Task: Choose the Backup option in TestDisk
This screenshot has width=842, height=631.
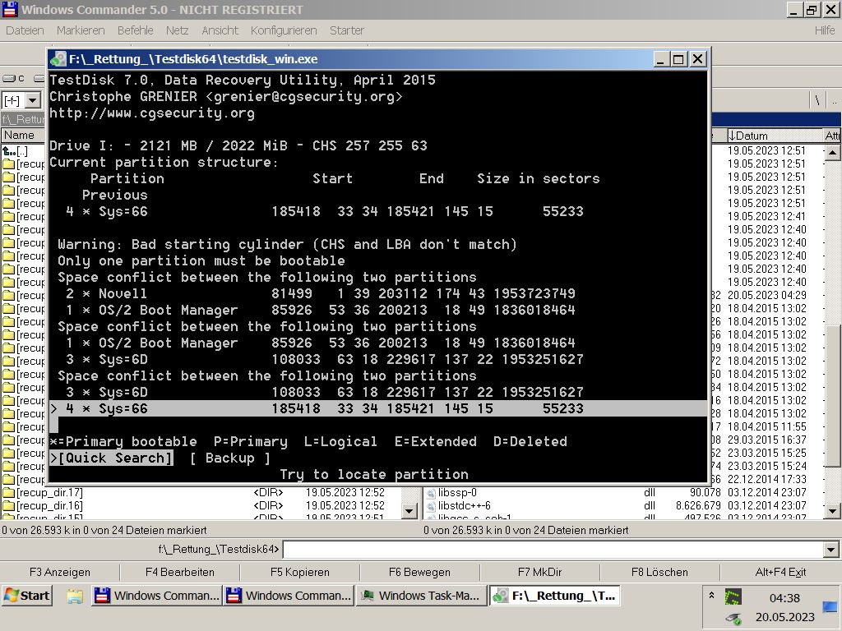Action: point(230,458)
